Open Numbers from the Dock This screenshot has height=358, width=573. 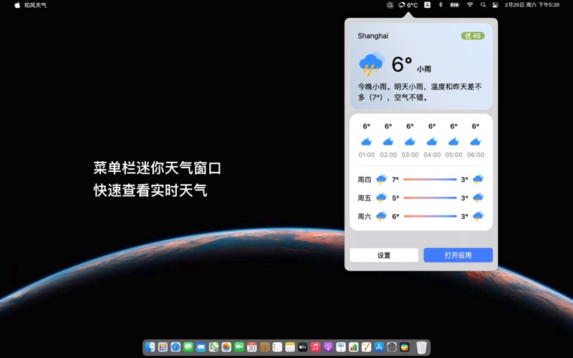point(354,347)
